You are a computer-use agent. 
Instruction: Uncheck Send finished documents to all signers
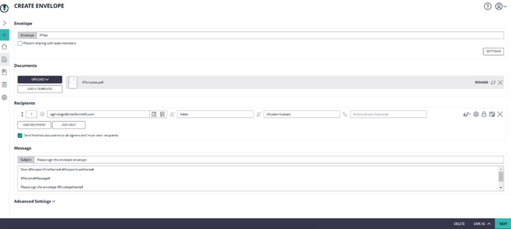pos(20,136)
